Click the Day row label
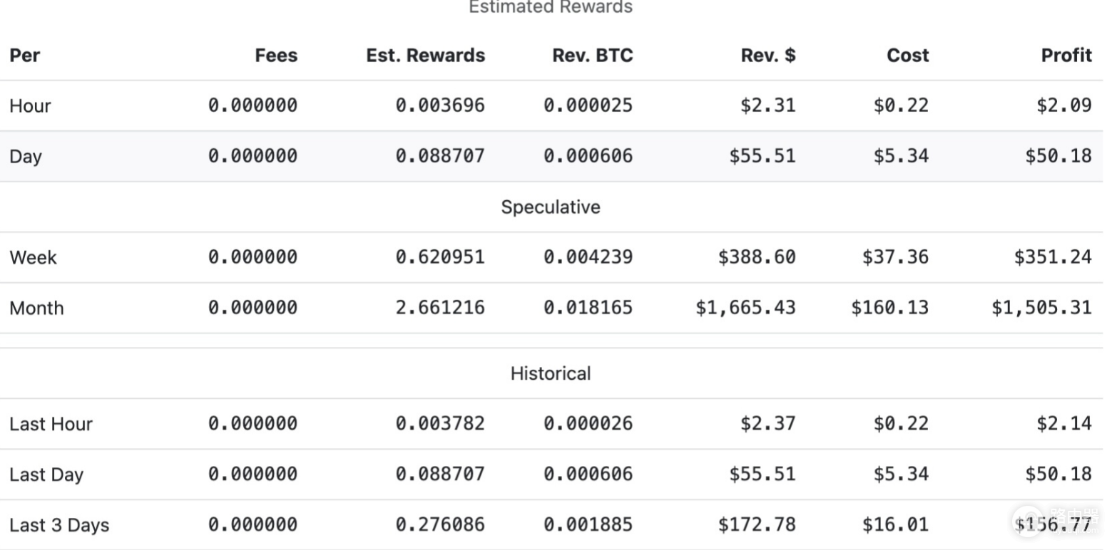This screenshot has height=550, width=1112. coord(26,157)
